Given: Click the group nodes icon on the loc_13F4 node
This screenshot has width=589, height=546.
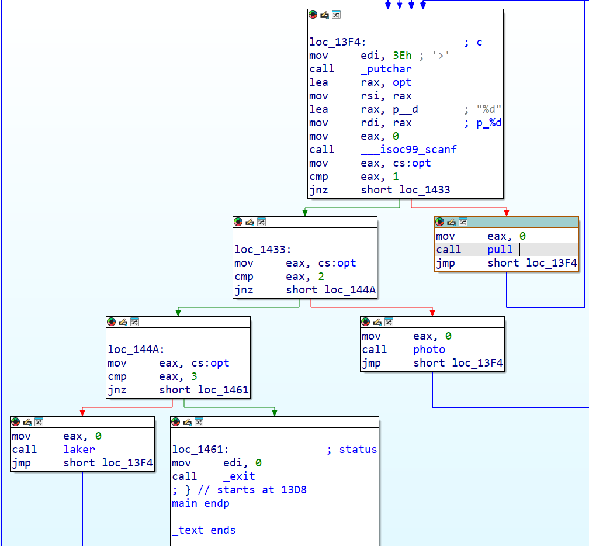Looking at the screenshot, I should [336, 15].
